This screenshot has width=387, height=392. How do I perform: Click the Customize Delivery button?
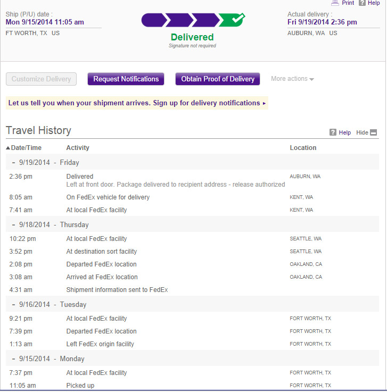pyautogui.click(x=42, y=79)
